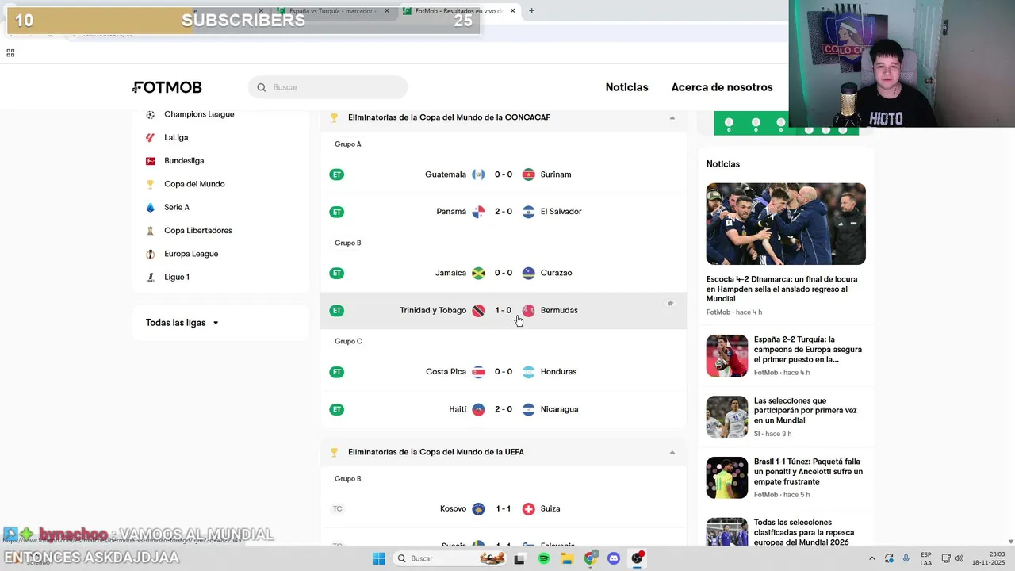Focus the FotMob Buscar search field
This screenshot has width=1015, height=571.
(x=328, y=87)
